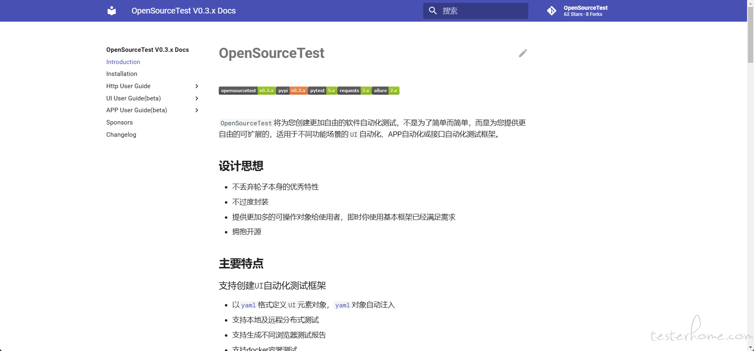Click the bullet 不过度封装
Screen dimensions: 754x351
point(250,202)
